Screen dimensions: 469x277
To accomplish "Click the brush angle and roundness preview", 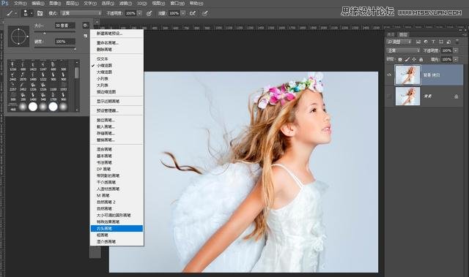I will click(x=18, y=37).
